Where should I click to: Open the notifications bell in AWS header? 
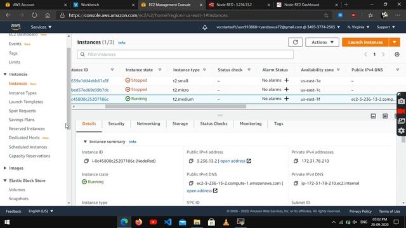[205, 27]
